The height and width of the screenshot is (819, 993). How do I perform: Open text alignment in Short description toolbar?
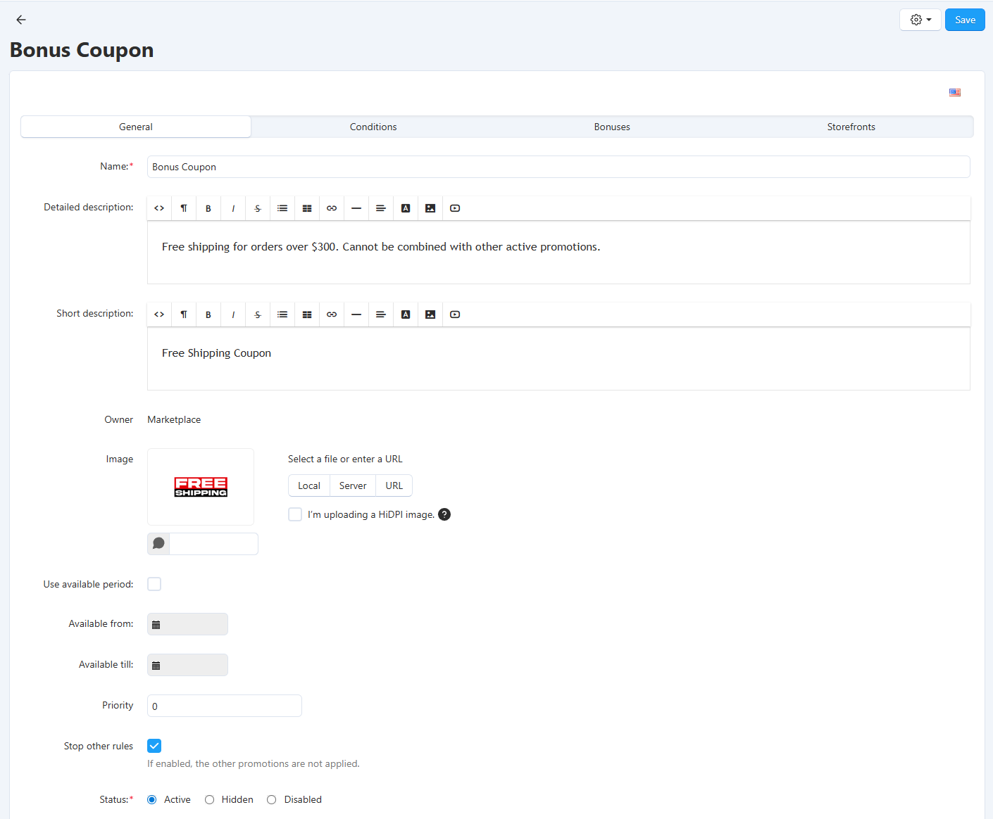click(381, 315)
